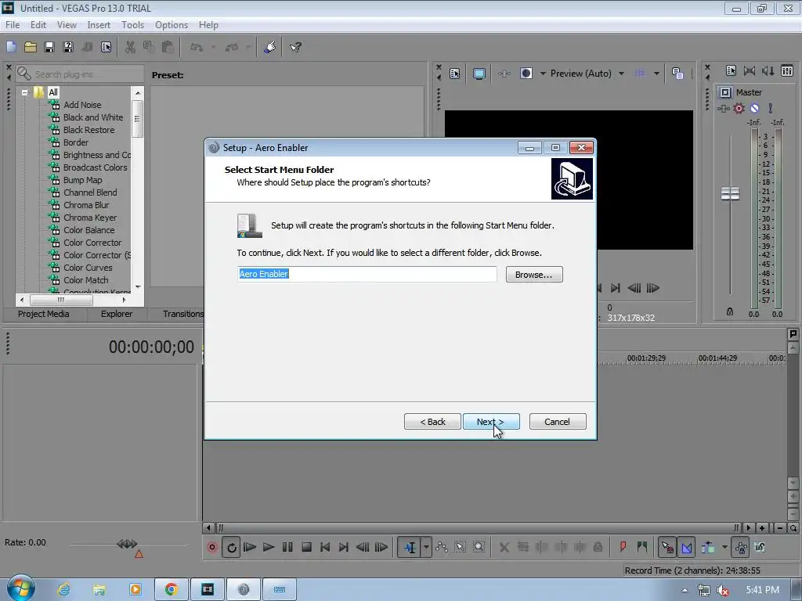The image size is (802, 601).
Task: Open the Overlays grid dropdown arrow
Action: click(656, 74)
